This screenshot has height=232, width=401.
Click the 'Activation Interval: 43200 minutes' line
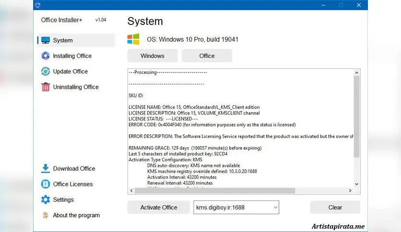point(182,177)
